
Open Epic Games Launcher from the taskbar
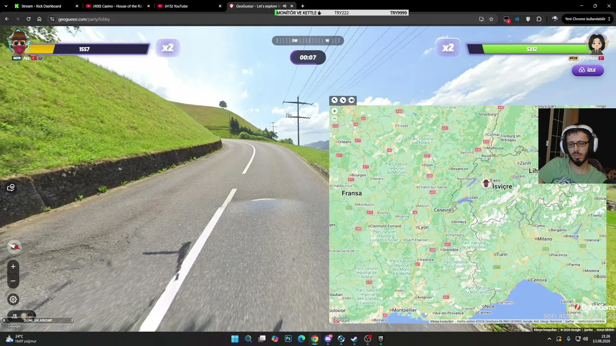[x=381, y=339]
